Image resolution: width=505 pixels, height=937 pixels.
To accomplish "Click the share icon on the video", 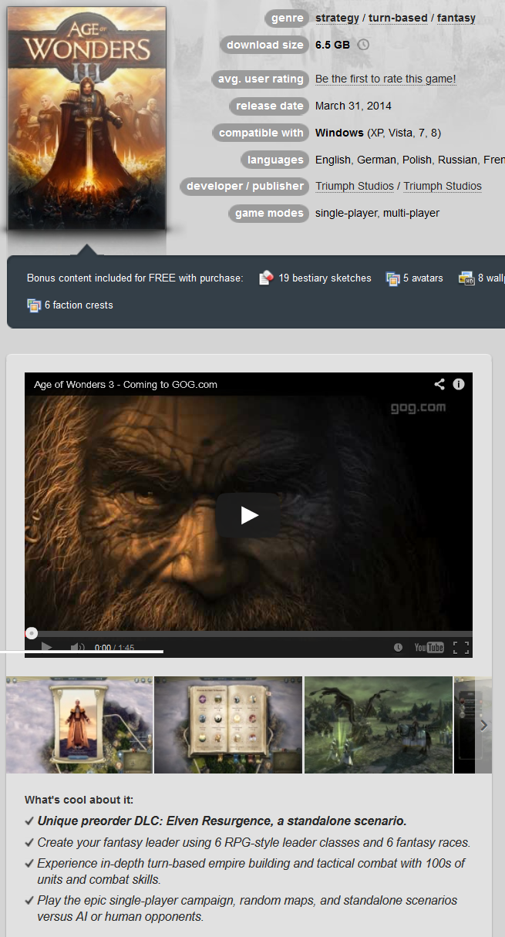I will click(439, 384).
